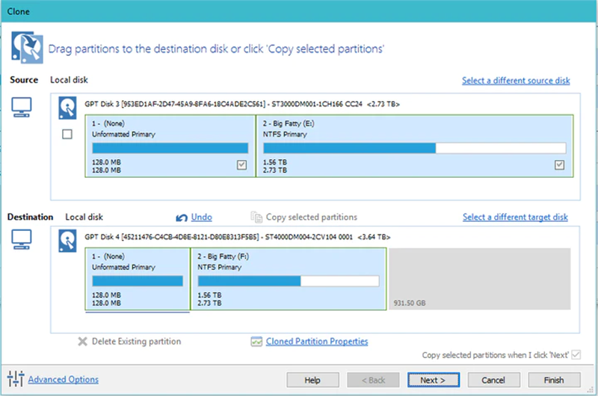
Task: Click the GPT Disk 4 drive icon
Action: pyautogui.click(x=67, y=241)
